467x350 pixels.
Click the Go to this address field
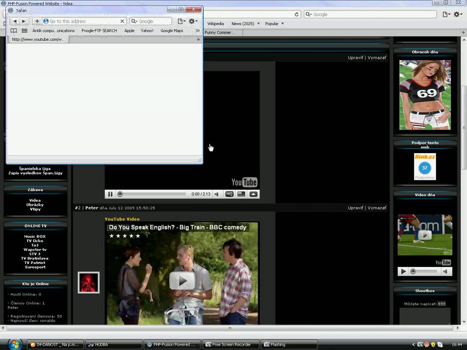point(84,21)
